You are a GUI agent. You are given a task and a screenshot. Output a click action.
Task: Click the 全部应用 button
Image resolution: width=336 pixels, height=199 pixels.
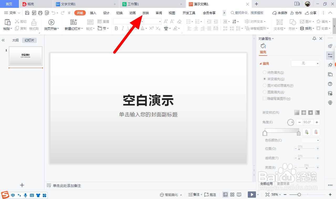266,184
